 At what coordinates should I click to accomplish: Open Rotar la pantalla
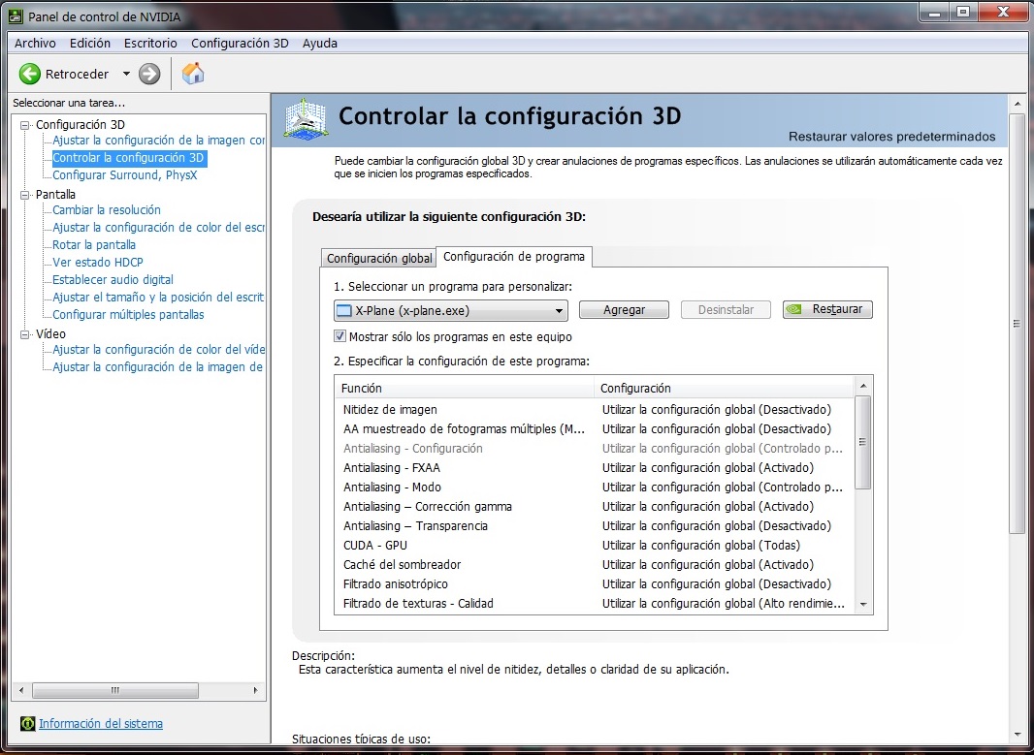click(94, 245)
